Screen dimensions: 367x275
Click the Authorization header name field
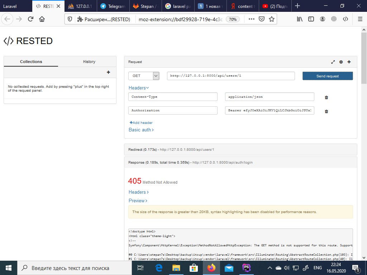point(173,110)
